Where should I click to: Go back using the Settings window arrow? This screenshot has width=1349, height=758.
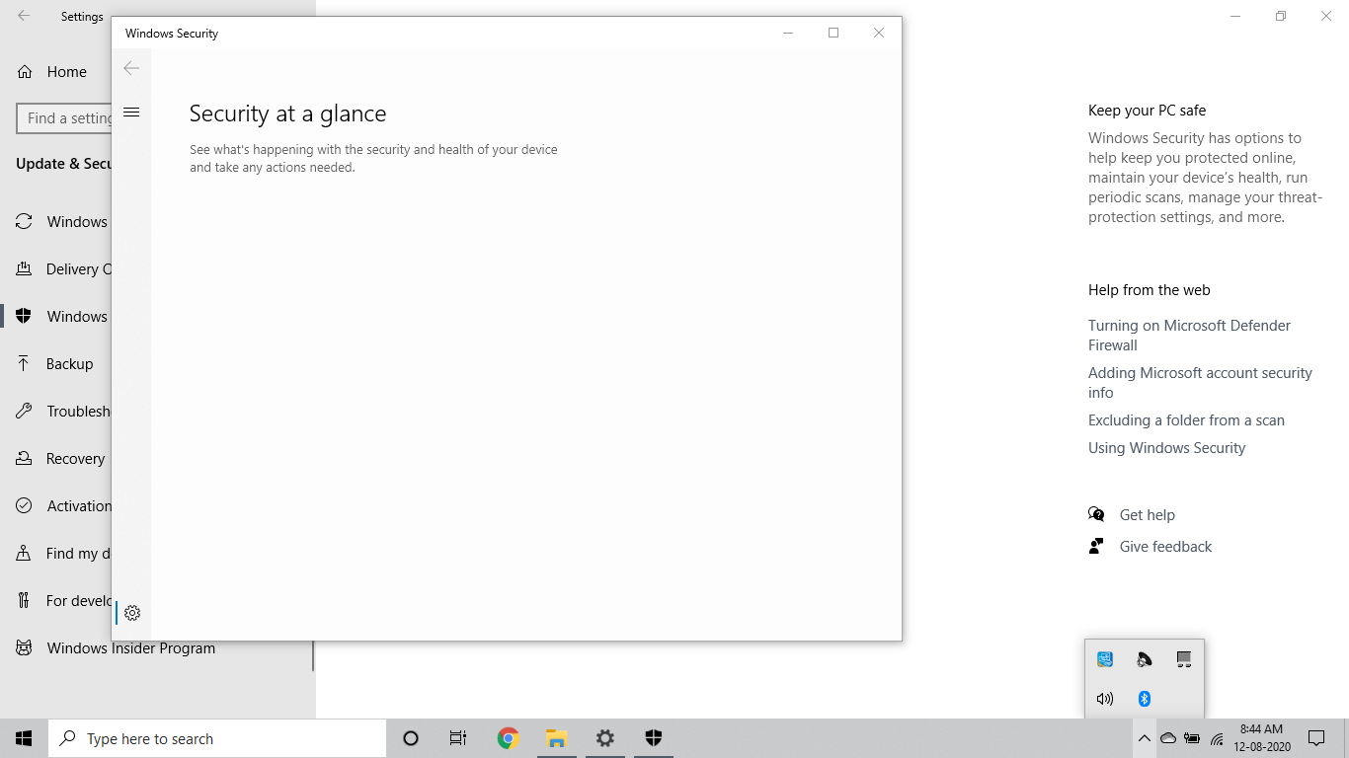[23, 16]
